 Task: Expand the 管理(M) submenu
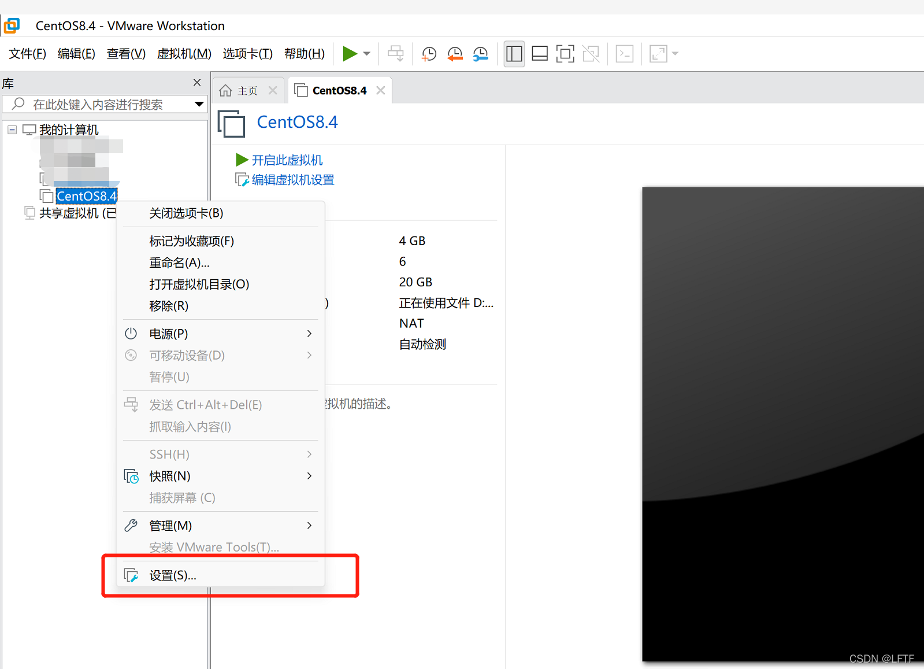(220, 526)
